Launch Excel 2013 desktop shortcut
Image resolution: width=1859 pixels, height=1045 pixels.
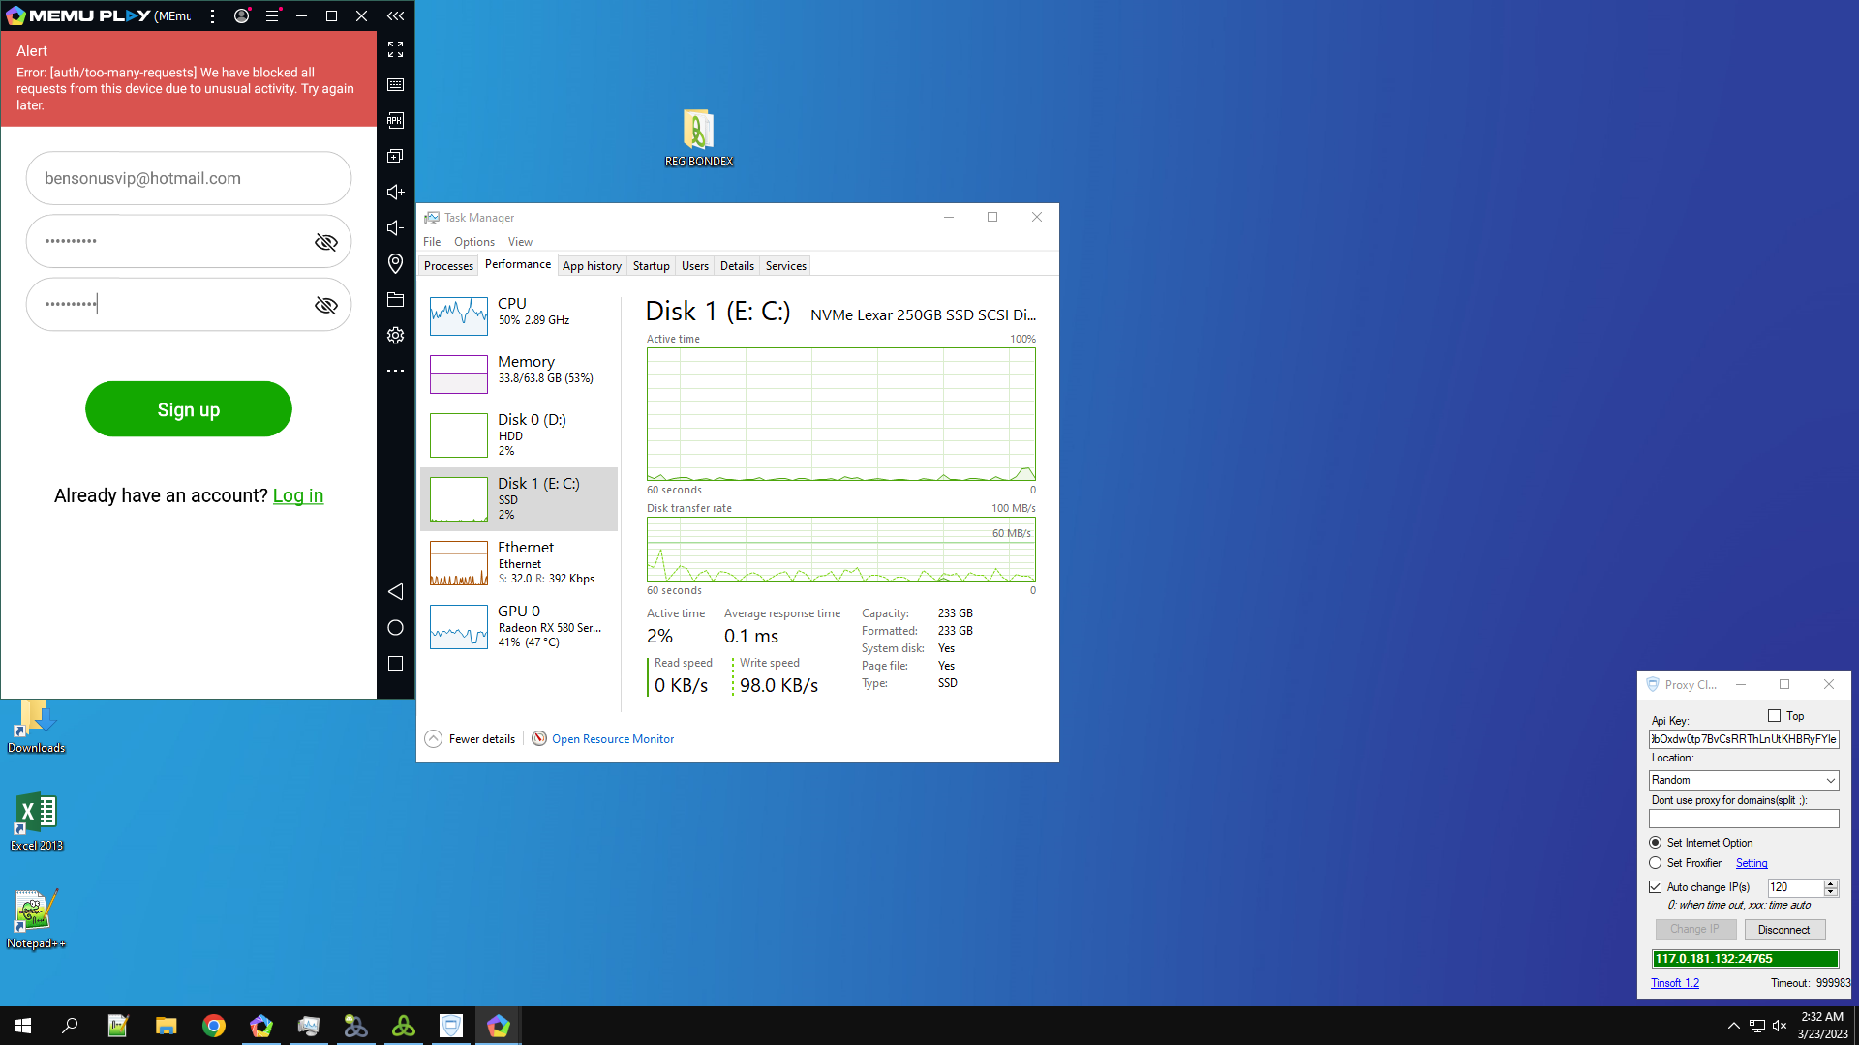tap(37, 822)
